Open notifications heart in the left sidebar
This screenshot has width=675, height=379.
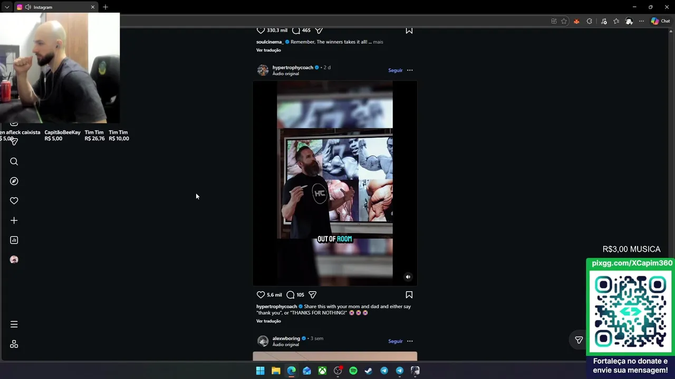click(14, 201)
